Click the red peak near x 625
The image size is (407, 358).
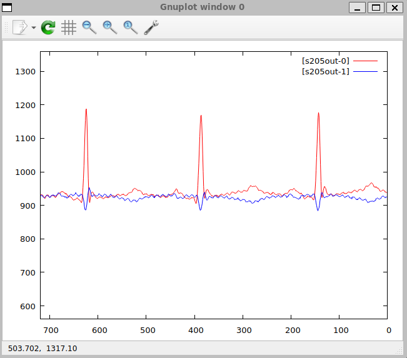[86, 110]
